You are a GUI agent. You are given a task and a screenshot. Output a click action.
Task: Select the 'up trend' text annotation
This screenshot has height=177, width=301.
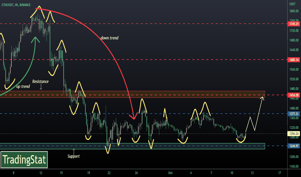23,87
